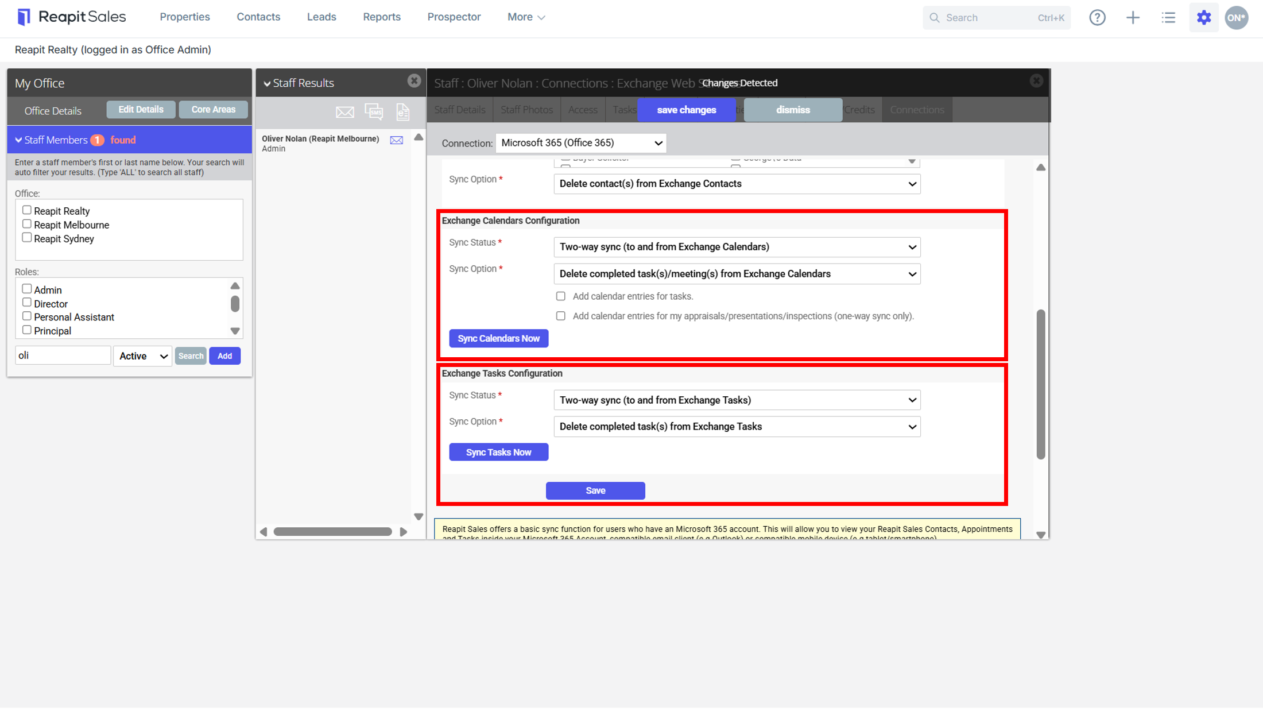Switch to the Staff Details tab
Screen dimensions: 1263x711
(x=460, y=110)
